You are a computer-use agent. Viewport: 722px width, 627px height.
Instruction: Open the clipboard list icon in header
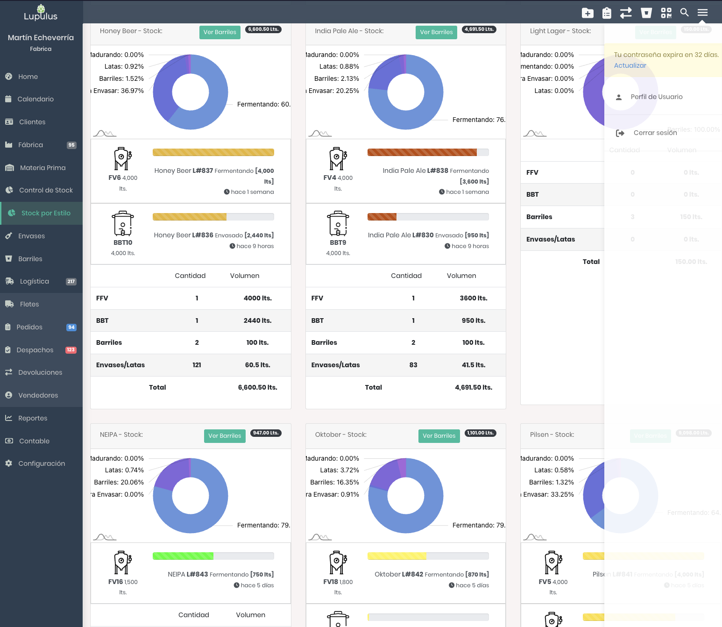(607, 13)
